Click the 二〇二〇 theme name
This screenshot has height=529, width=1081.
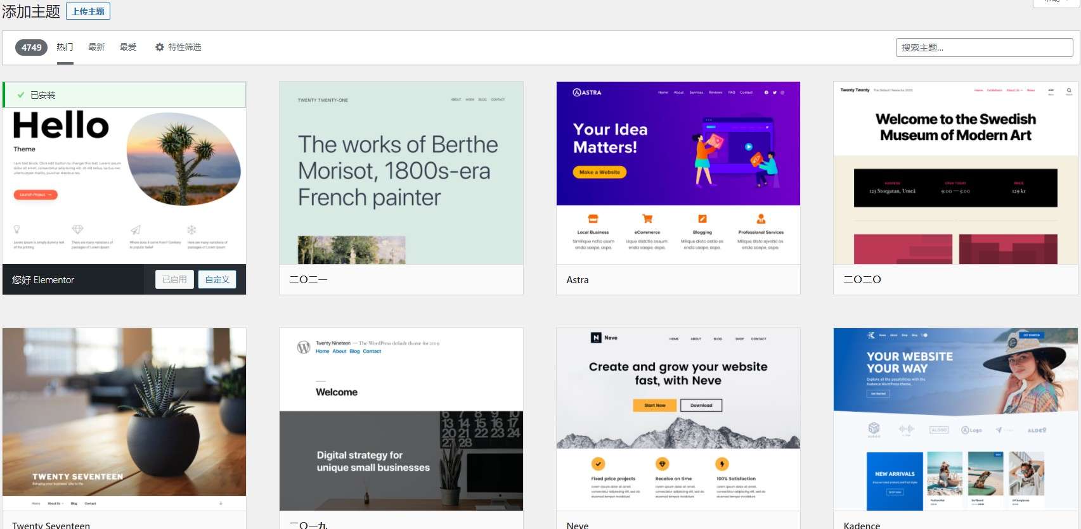point(862,279)
